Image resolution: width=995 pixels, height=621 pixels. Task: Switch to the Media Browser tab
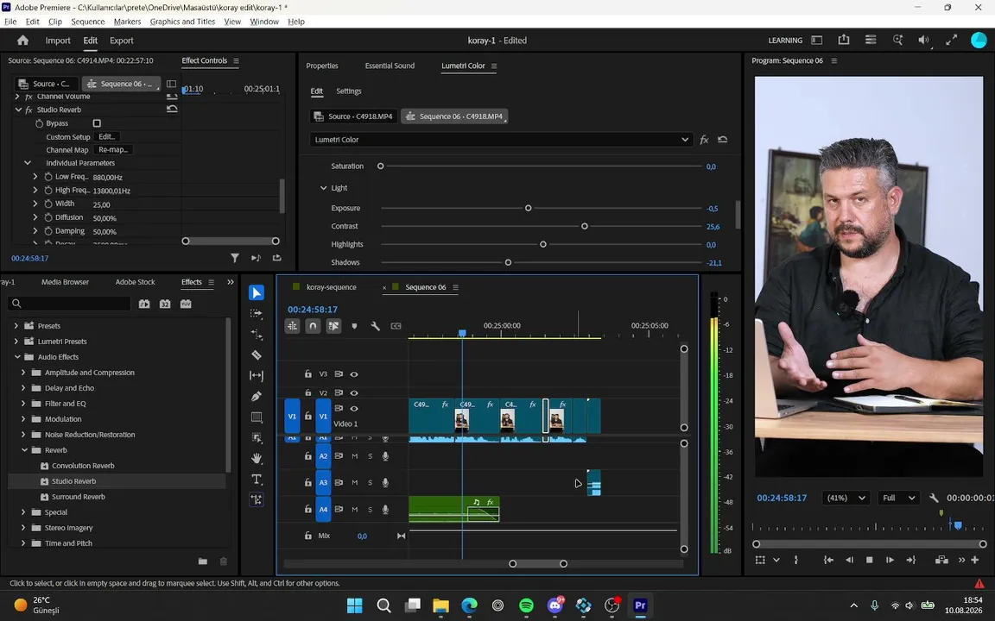[x=66, y=282]
